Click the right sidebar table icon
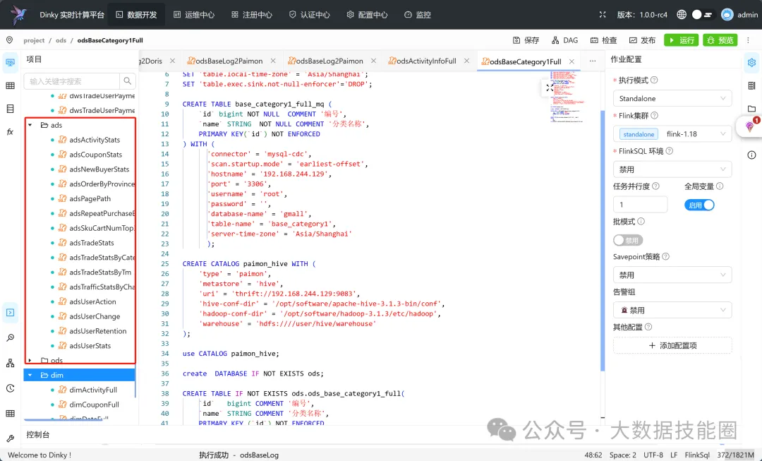Viewport: 762px width, 461px height. click(x=752, y=85)
